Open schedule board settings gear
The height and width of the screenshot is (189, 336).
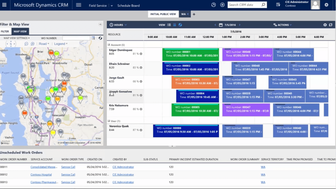click(325, 25)
